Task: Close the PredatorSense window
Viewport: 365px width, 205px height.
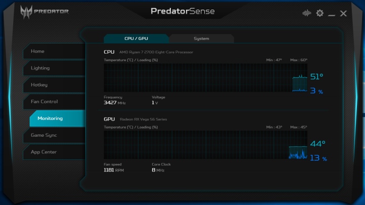Action: [343, 13]
